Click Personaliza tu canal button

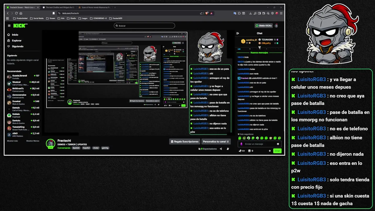click(x=216, y=142)
